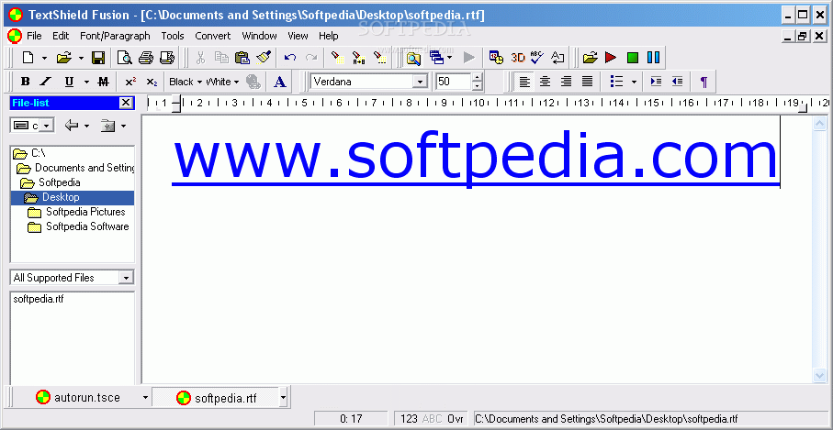
Task: Click the red play macro icon
Action: coord(611,57)
